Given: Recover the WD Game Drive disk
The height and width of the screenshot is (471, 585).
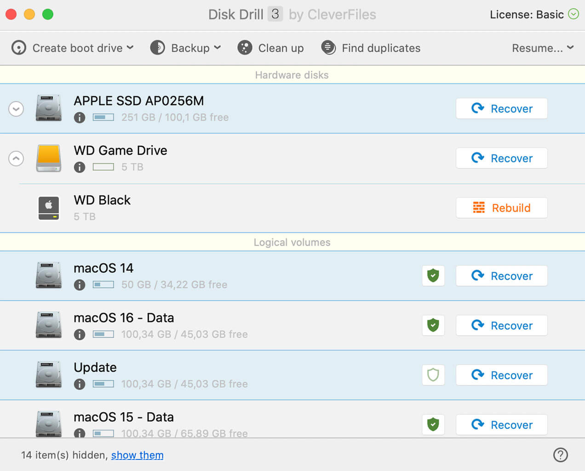Looking at the screenshot, I should tap(502, 158).
